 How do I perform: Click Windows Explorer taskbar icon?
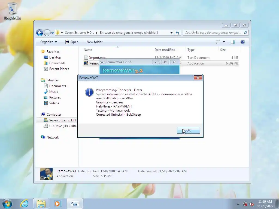coord(41,204)
